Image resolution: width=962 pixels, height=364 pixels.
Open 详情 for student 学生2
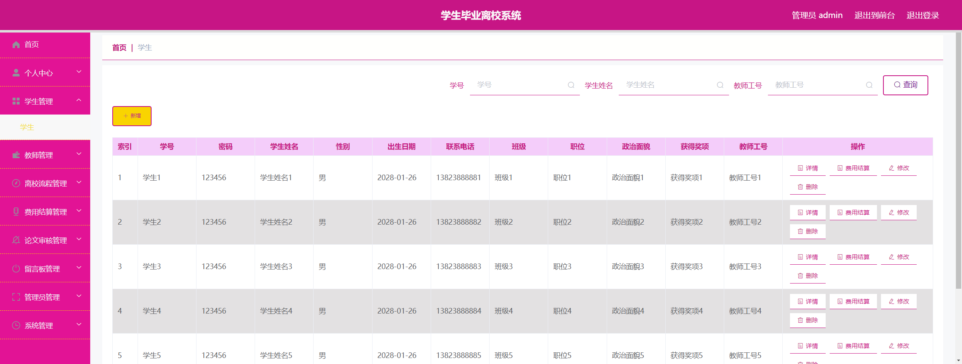click(808, 213)
